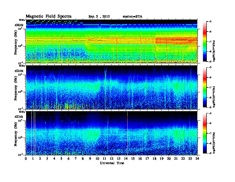Screen dimensions: 235x182
Task: Click the '13' hour tick label
Action: tap(119, 159)
